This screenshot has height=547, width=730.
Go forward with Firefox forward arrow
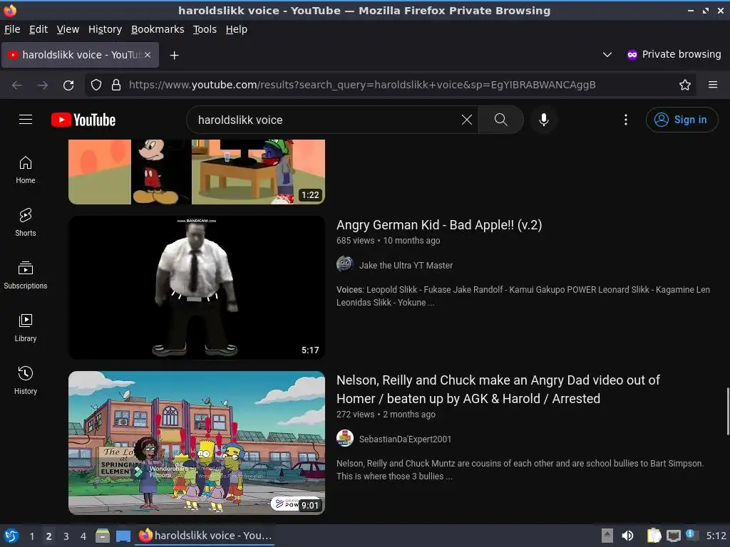pos(43,85)
